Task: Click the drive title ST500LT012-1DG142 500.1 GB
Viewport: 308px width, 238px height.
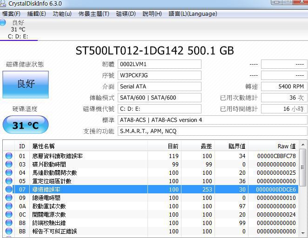Action: click(x=154, y=51)
